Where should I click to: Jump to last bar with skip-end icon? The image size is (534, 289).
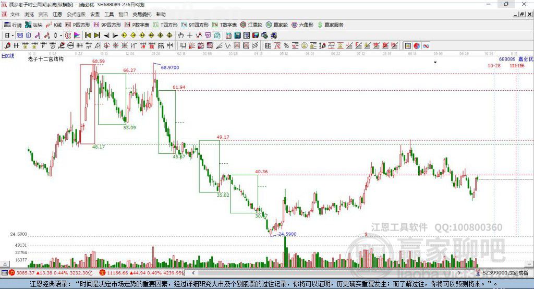coord(97,35)
